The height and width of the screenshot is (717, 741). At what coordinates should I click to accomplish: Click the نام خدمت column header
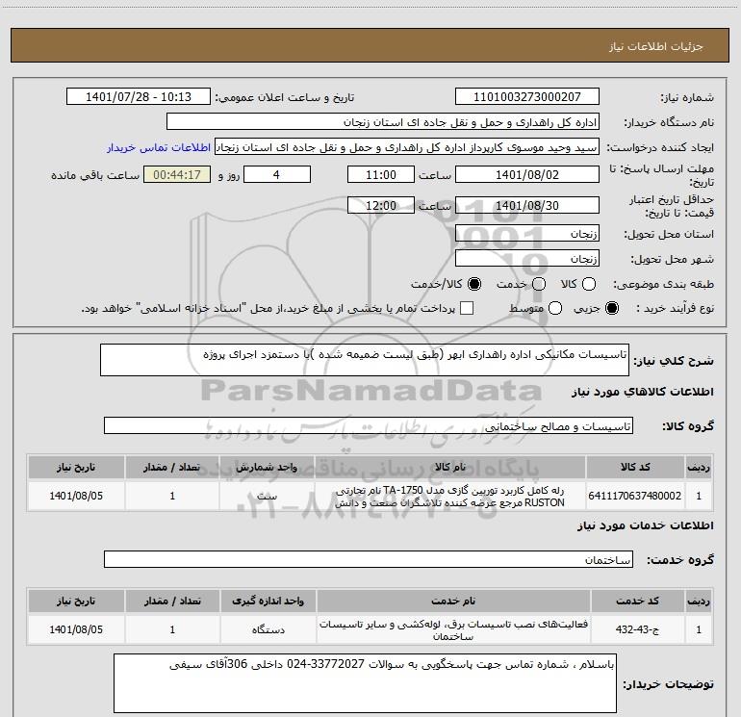452,601
